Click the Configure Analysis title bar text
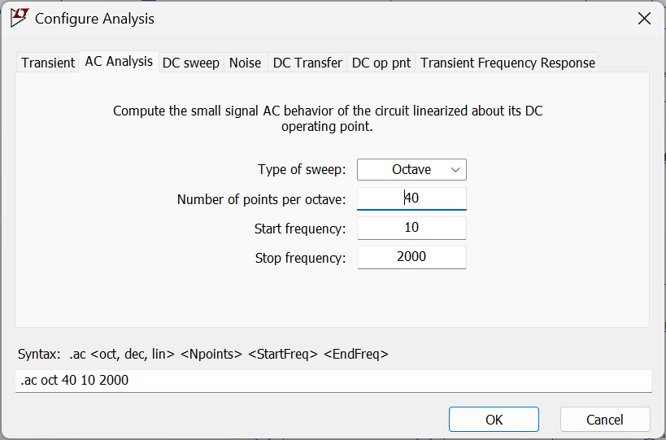The width and height of the screenshot is (666, 440). pyautogui.click(x=94, y=19)
